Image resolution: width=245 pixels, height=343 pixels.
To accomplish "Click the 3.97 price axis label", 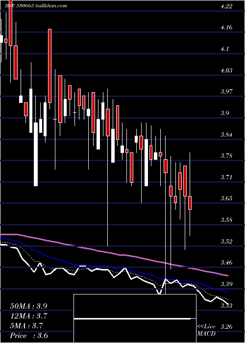I will point(226,92).
